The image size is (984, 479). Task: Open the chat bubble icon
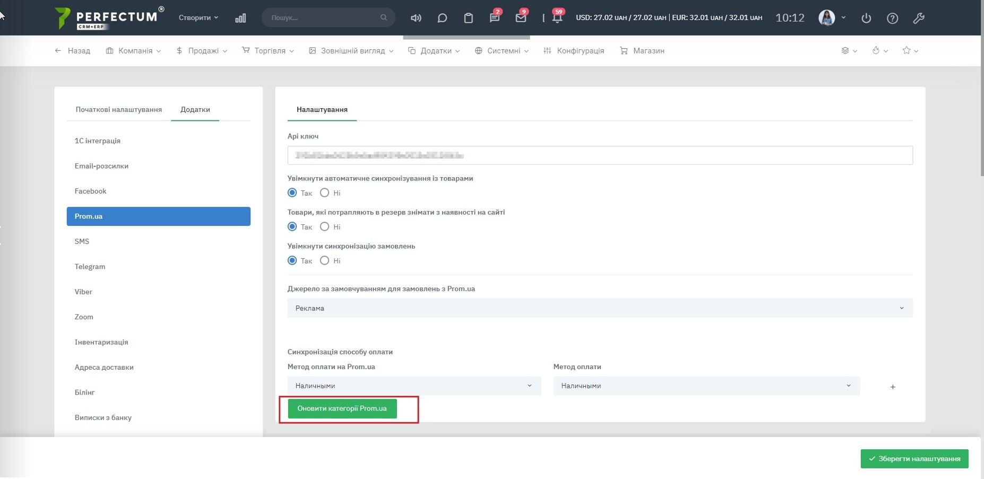[x=442, y=18]
